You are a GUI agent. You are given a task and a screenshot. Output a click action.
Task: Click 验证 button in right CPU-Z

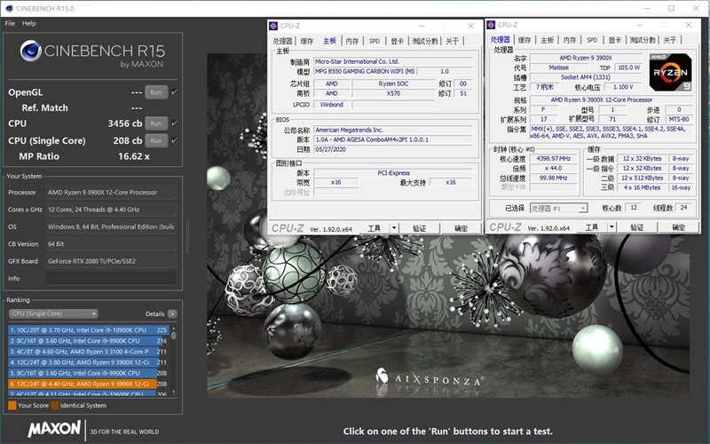point(637,227)
